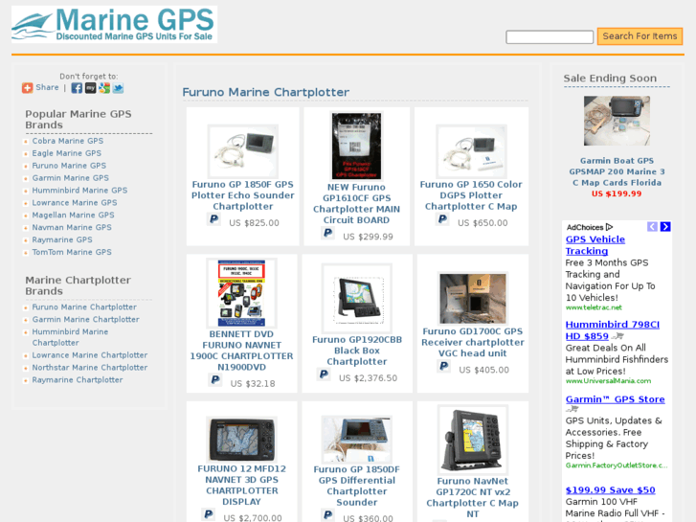Open Magellan Marine GPS brand link
This screenshot has height=522, width=696.
click(73, 216)
